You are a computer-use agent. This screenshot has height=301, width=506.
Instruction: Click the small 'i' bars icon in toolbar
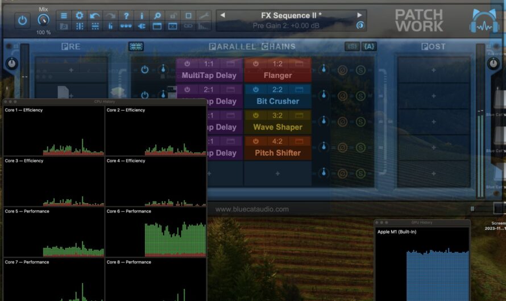[x=110, y=26]
